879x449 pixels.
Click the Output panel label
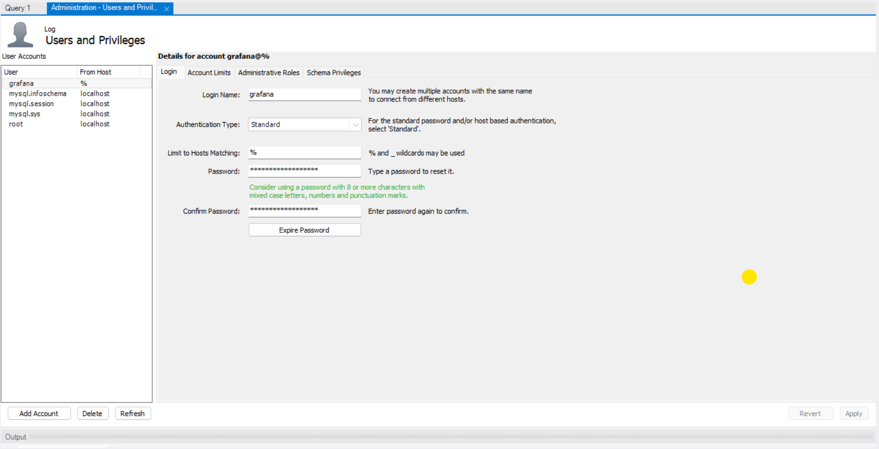point(16,437)
